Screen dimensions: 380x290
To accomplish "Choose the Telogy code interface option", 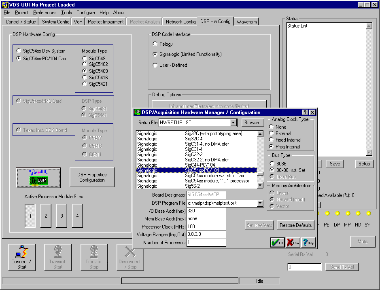I will (x=155, y=44).
